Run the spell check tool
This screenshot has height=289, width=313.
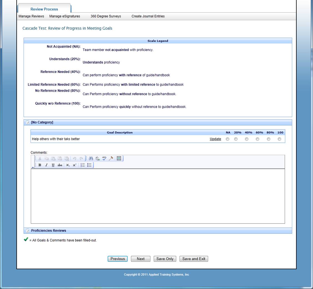point(104,159)
